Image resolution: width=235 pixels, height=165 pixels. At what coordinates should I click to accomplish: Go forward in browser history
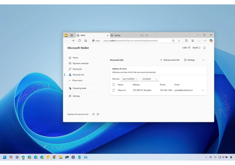(x=73, y=41)
